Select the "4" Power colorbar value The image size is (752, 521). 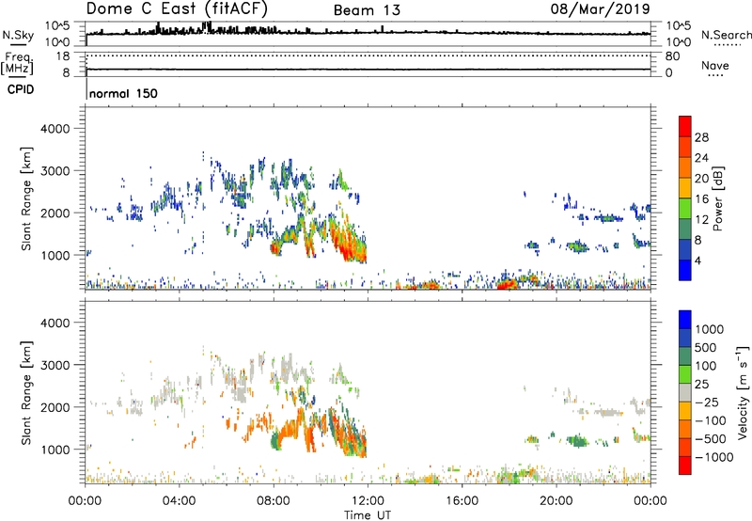point(697,260)
